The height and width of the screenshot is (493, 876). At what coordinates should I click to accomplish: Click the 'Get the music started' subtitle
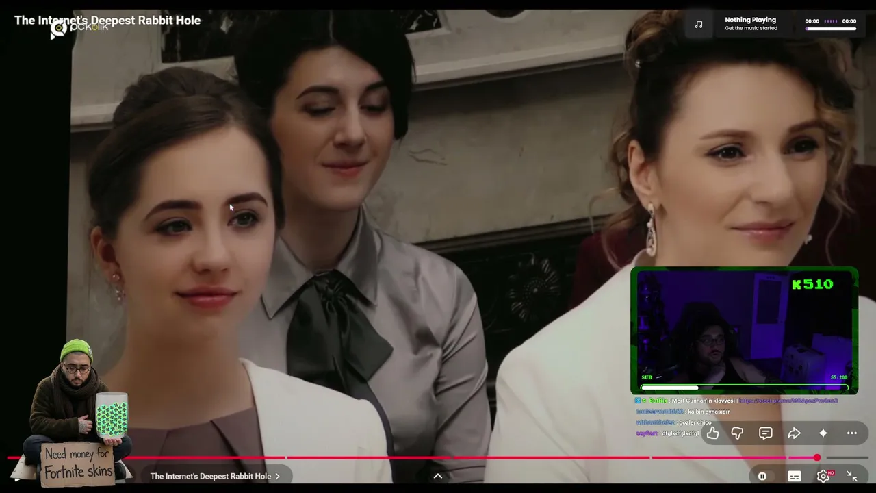[x=751, y=29]
